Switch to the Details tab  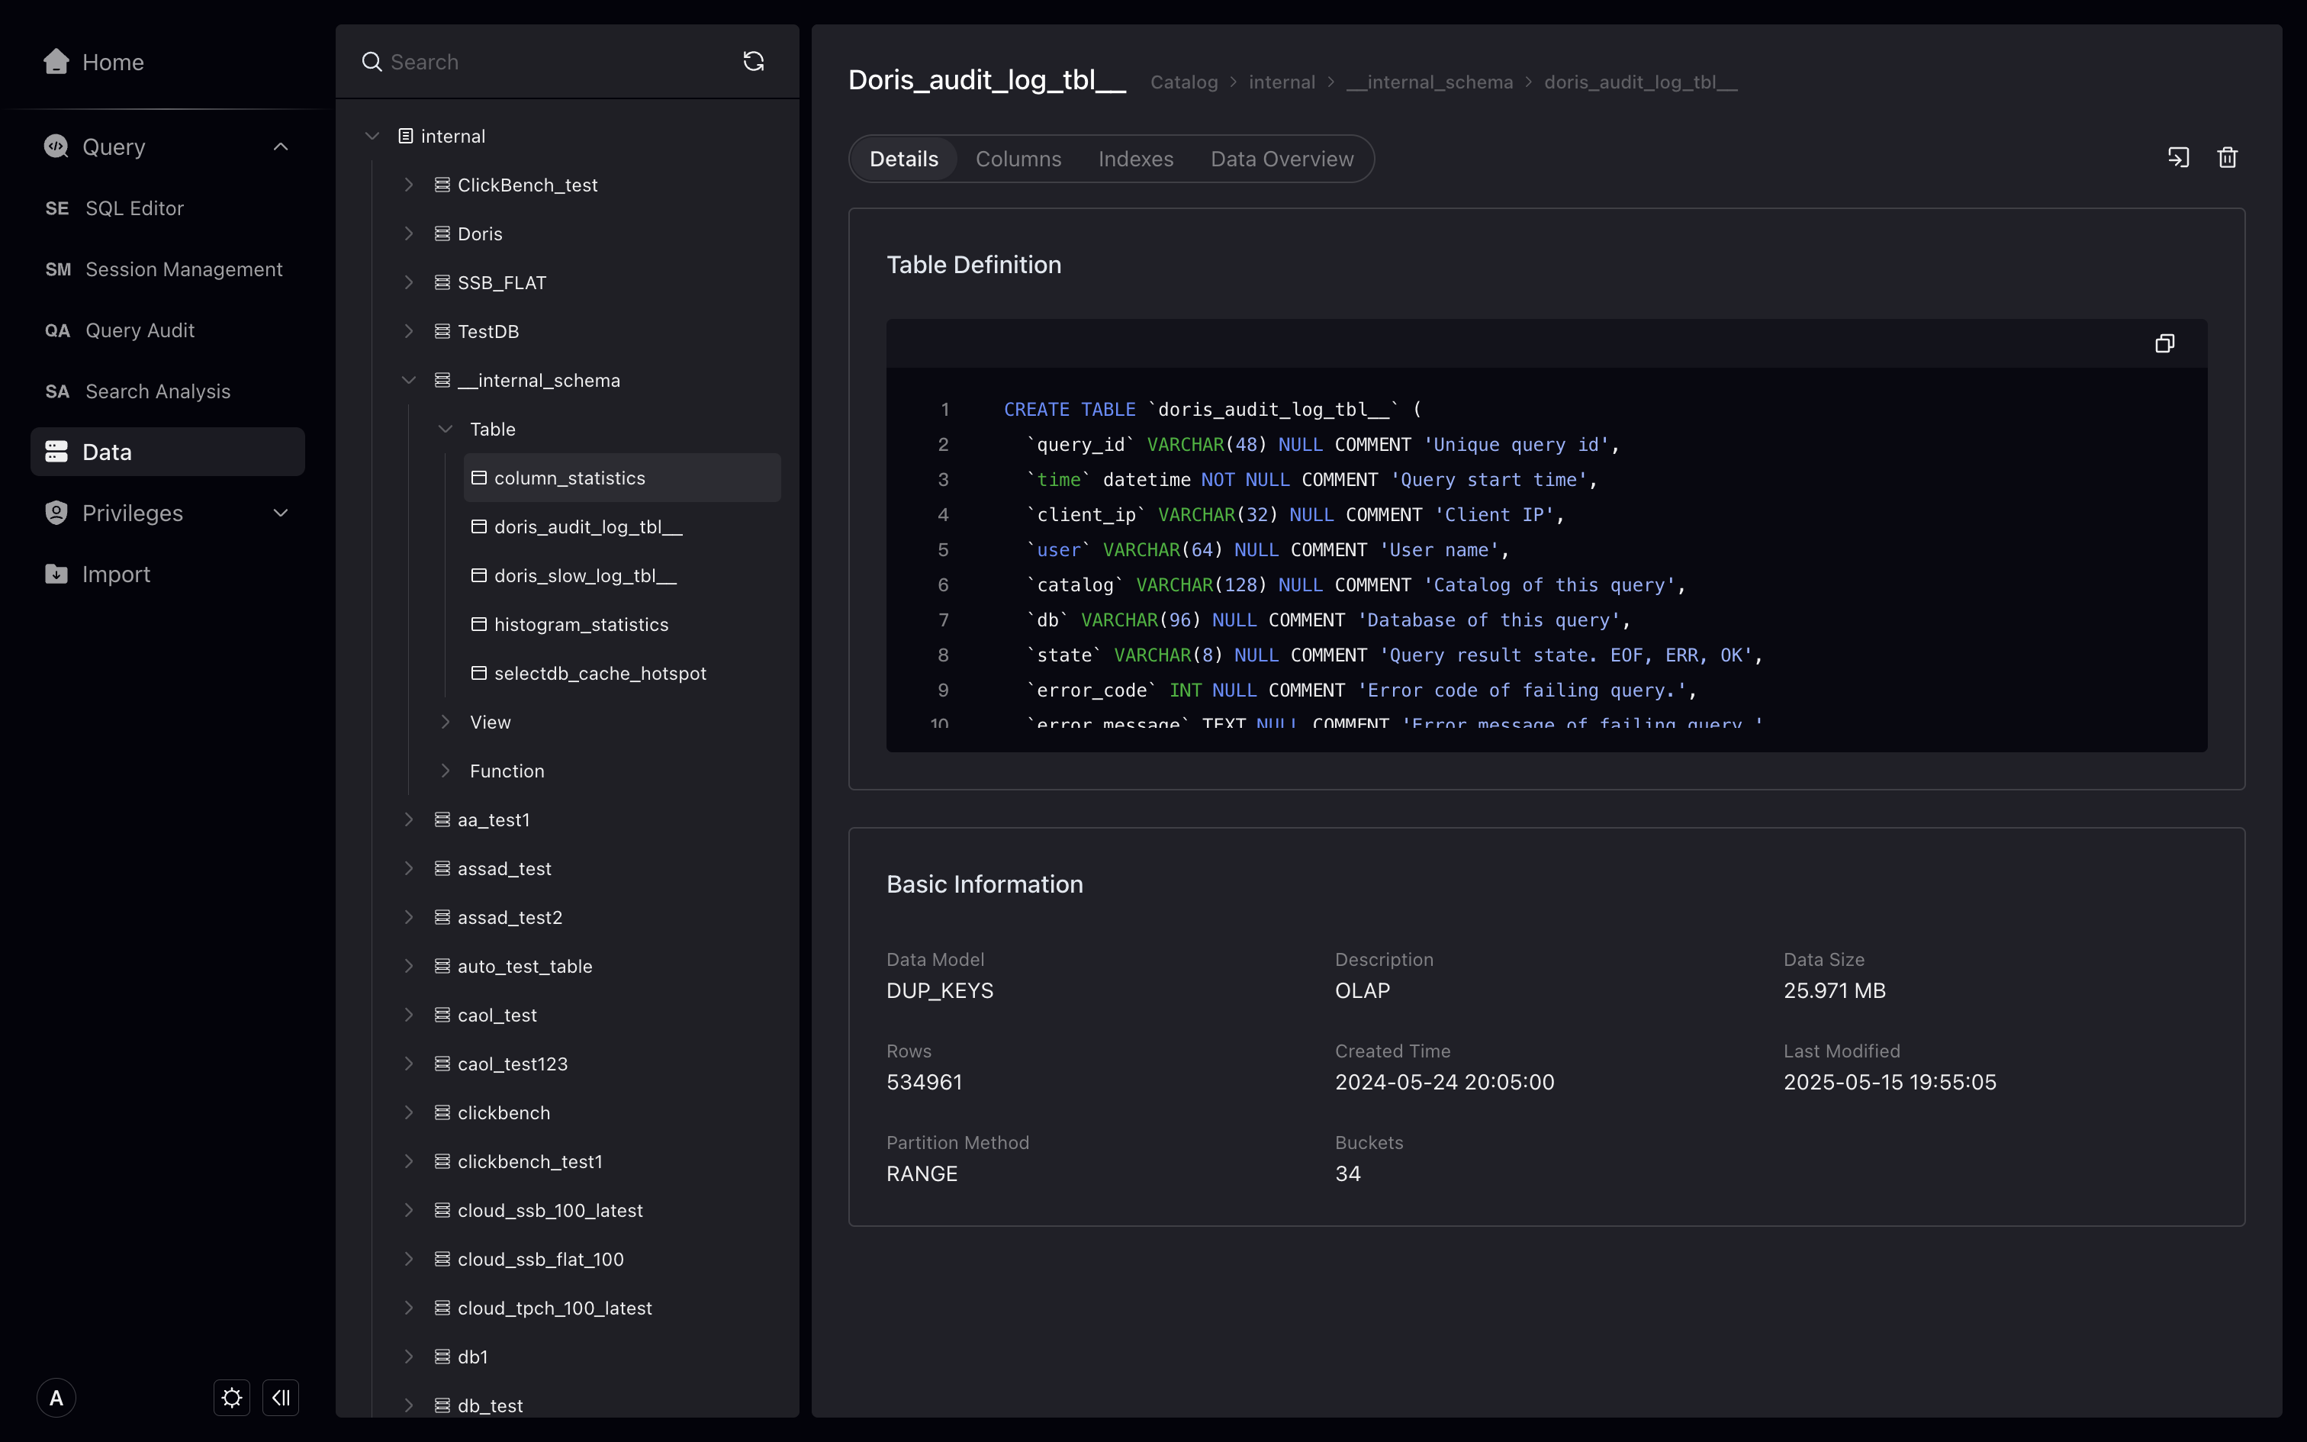tap(904, 159)
